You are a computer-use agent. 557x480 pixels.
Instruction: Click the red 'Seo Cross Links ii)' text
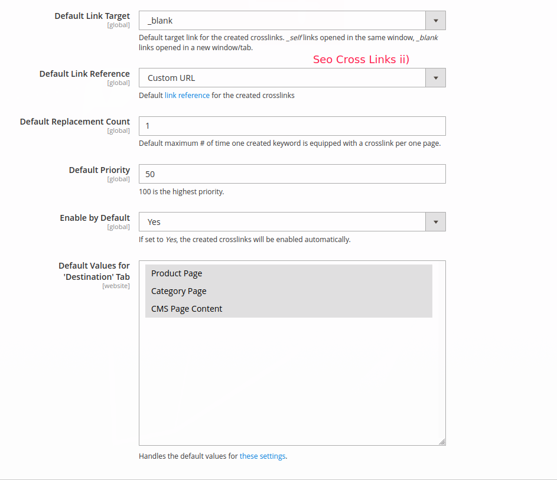[361, 60]
